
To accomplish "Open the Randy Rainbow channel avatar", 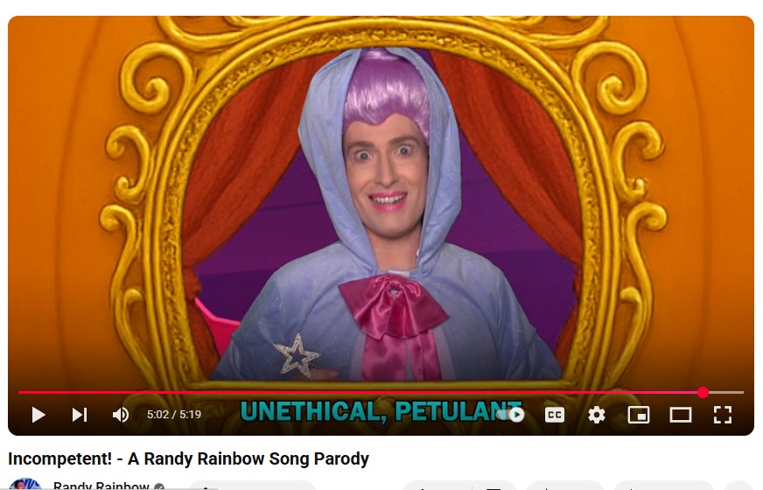I will [x=25, y=484].
